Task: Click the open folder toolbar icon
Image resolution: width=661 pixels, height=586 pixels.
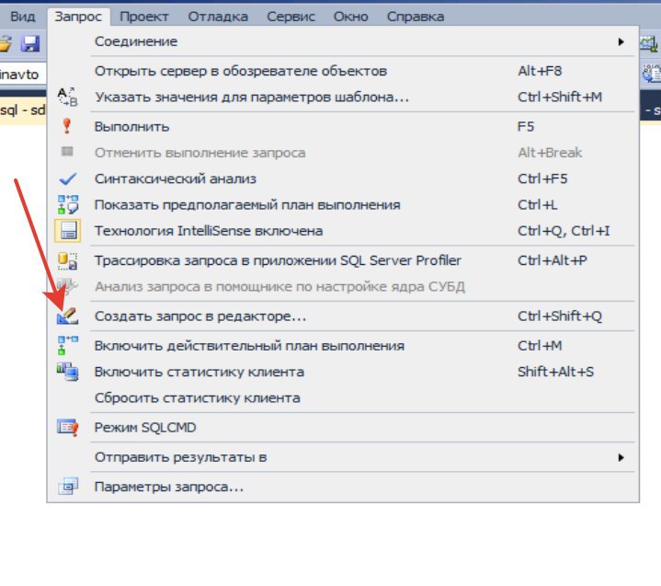Action: [x=6, y=44]
